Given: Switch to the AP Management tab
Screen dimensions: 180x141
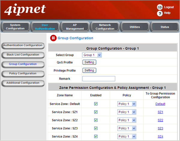Looking at the screenshot, I should coord(75,27).
